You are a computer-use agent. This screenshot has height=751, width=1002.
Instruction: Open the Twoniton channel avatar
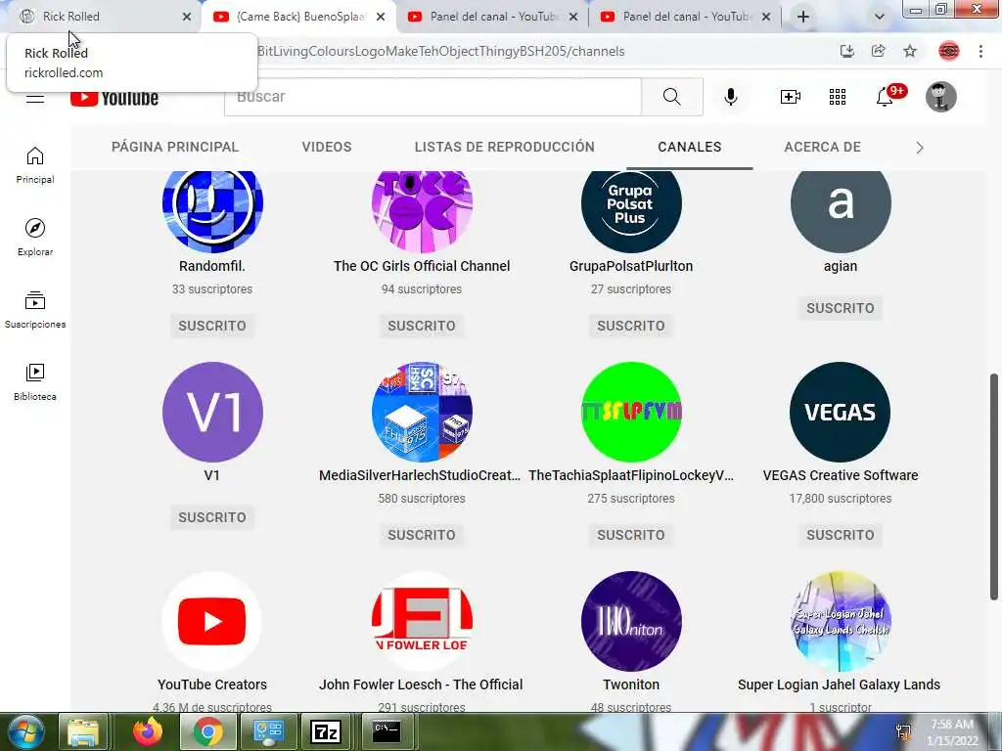click(631, 621)
